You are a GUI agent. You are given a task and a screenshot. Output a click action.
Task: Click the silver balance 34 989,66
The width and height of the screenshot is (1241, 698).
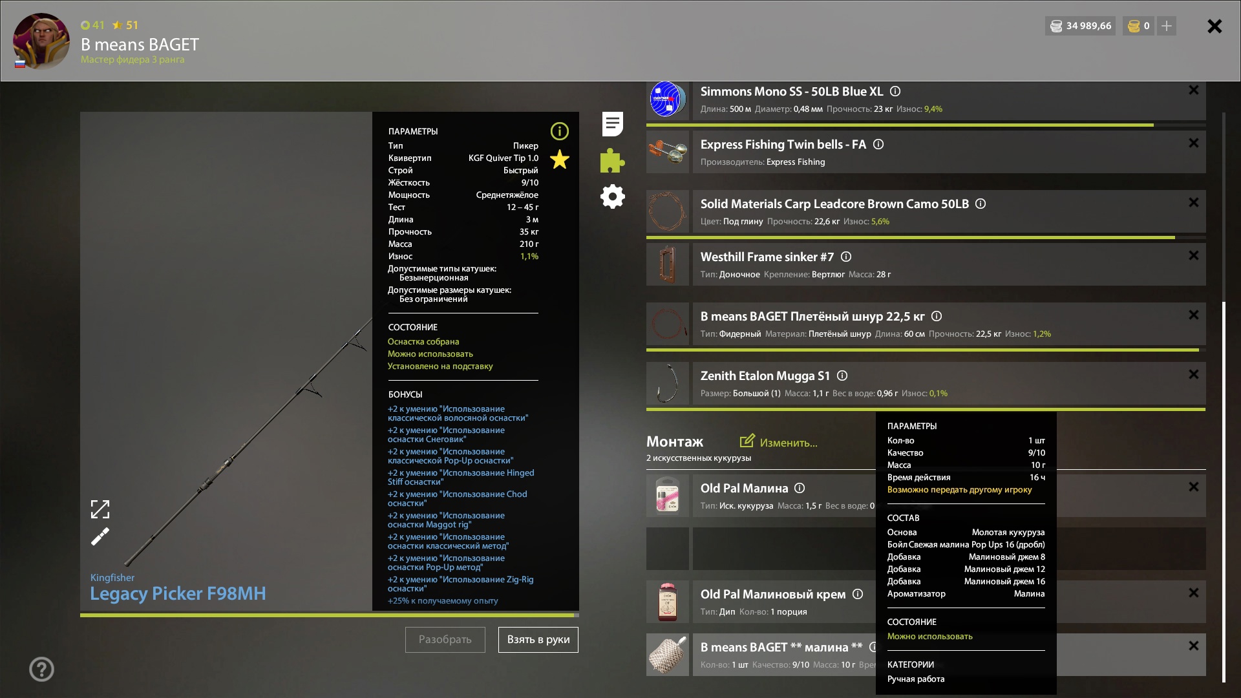1080,26
